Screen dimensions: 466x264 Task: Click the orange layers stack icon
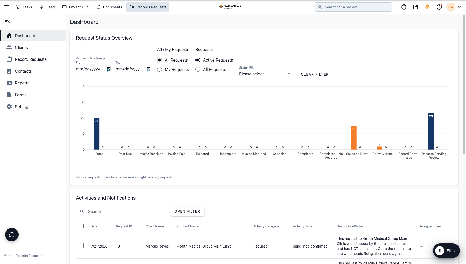pos(427,7)
